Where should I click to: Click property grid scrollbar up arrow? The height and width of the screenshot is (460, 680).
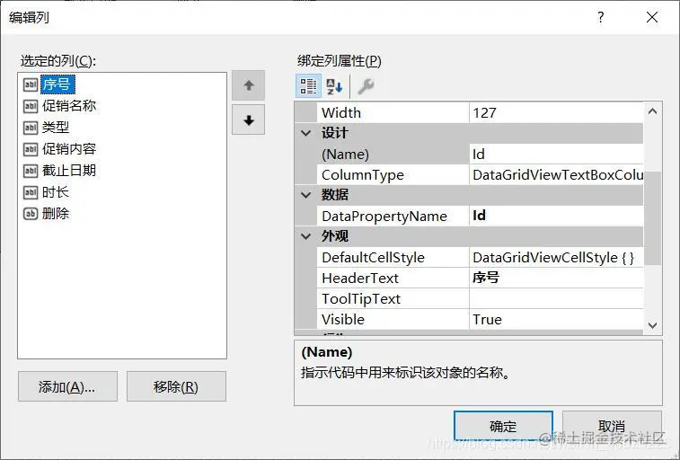[x=653, y=111]
